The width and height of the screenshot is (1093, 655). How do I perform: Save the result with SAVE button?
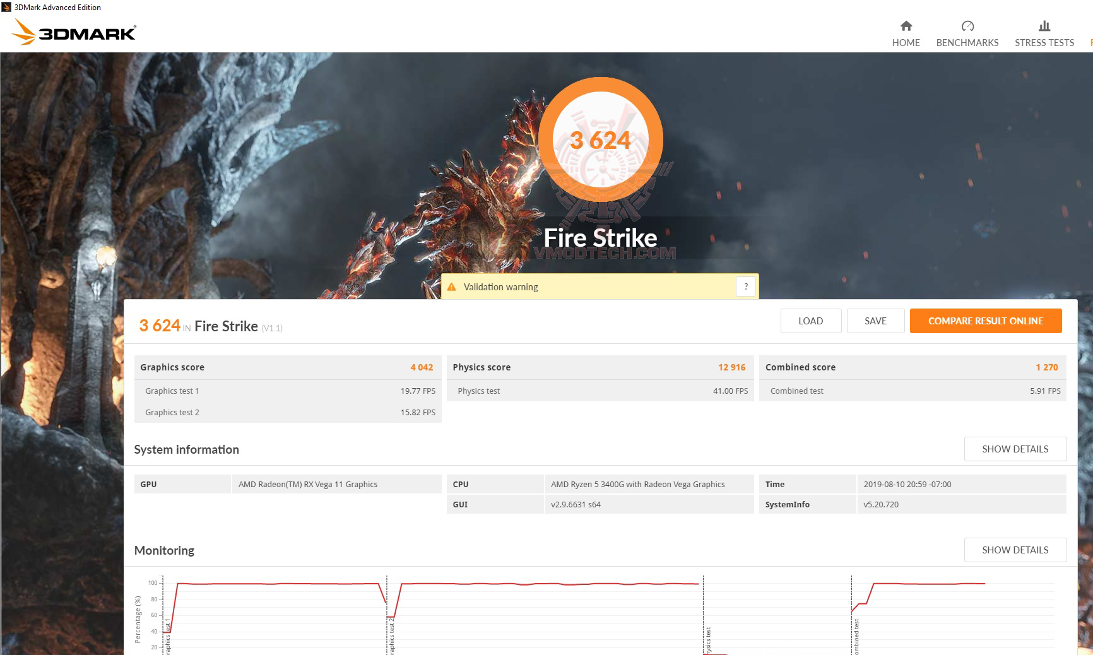click(875, 321)
